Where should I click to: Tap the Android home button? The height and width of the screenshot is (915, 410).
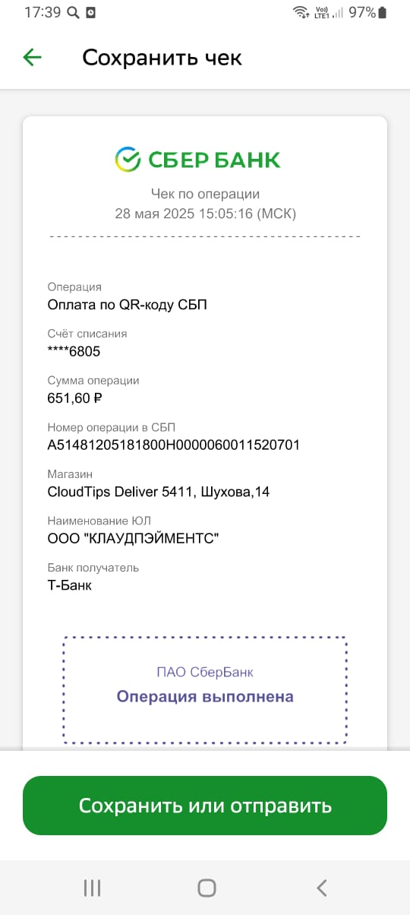coord(207,887)
